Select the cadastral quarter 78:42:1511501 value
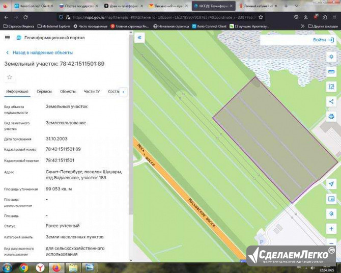The width and height of the screenshot is (341, 273). [x=60, y=160]
